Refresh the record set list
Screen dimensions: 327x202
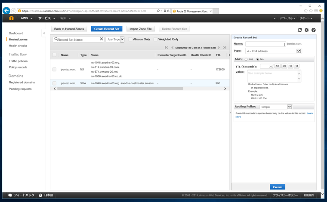(300, 30)
